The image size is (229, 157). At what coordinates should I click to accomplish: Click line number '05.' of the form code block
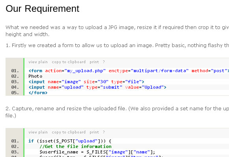(x=15, y=93)
